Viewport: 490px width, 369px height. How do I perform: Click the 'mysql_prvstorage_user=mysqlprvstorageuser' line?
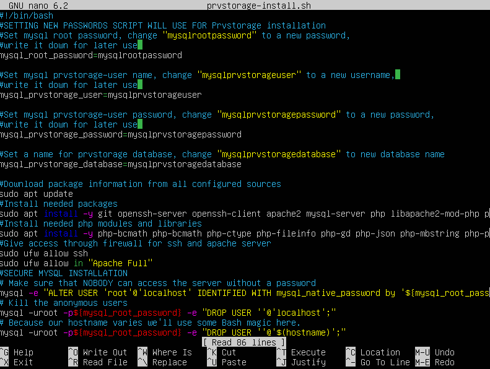pyautogui.click(x=101, y=95)
